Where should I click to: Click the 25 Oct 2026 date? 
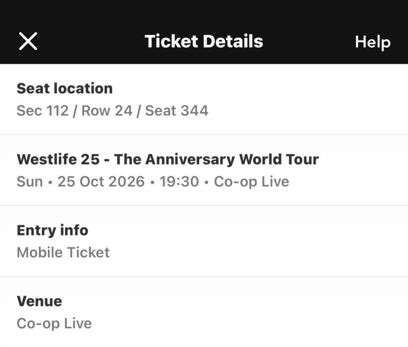click(101, 181)
